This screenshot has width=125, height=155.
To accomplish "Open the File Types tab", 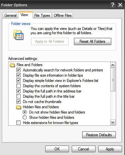I will (42, 15).
